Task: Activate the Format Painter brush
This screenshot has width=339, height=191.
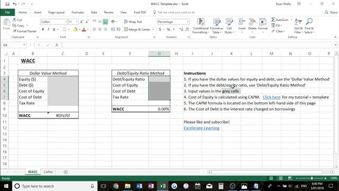Action: 14,31
